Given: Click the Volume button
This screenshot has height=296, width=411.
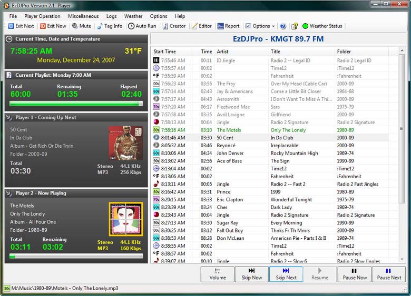Looking at the screenshot, I should pos(218,274).
